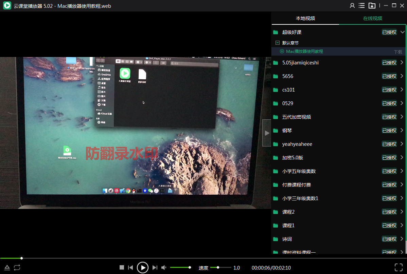Skip to the previous video
The width and height of the screenshot is (407, 274).
(x=130, y=268)
